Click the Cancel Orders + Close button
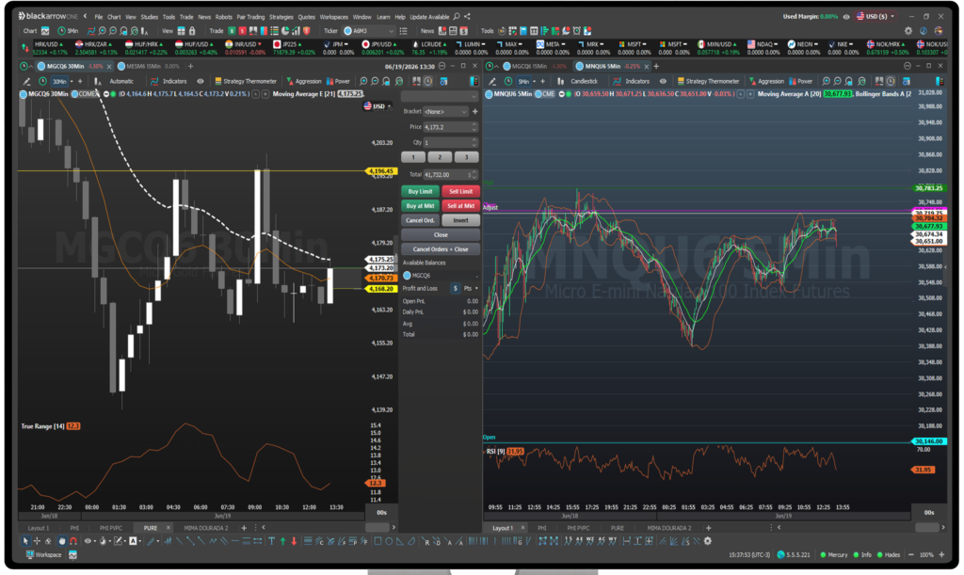 (441, 249)
